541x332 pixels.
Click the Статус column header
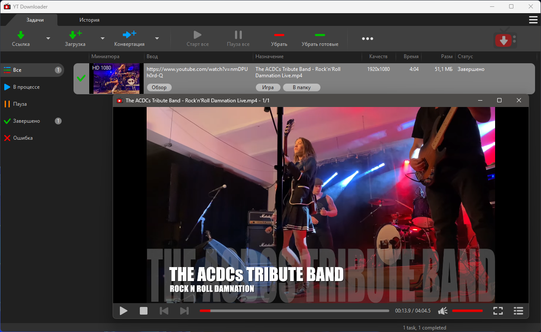(x=465, y=56)
